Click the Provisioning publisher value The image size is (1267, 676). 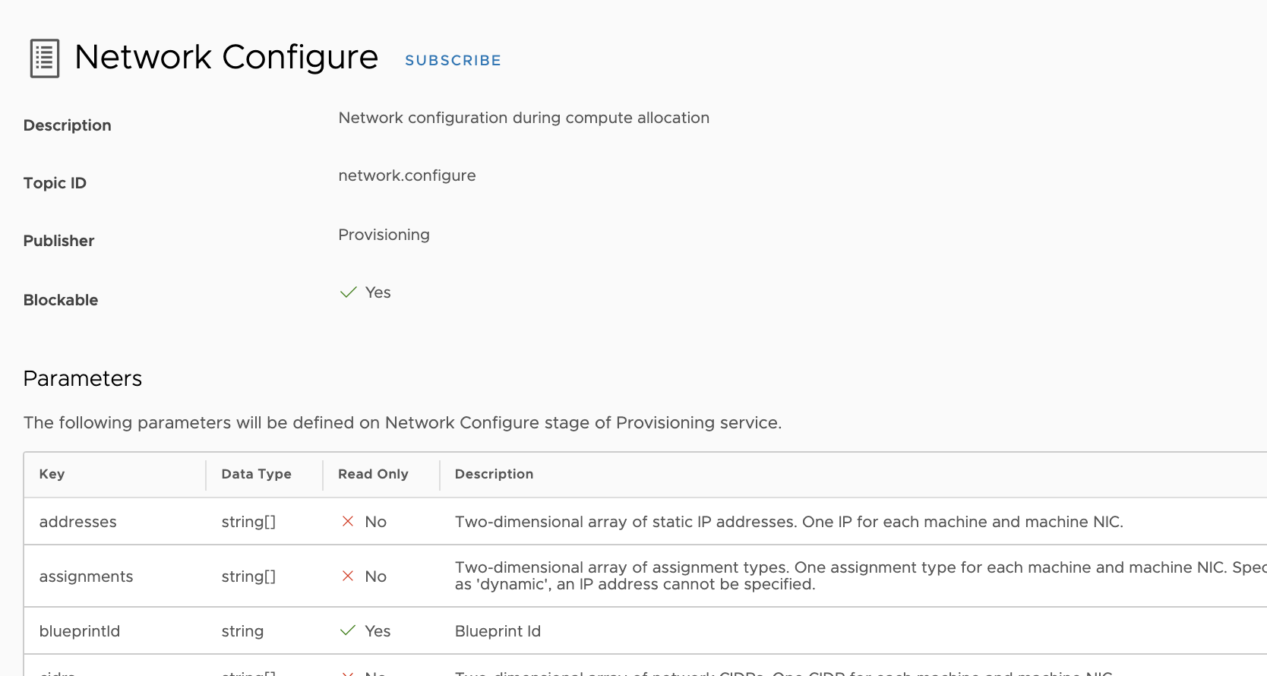(x=384, y=235)
